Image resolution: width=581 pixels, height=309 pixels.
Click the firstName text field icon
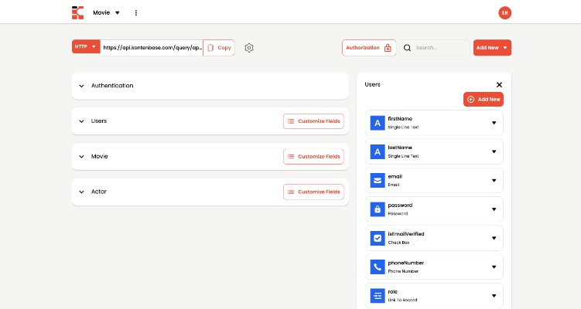[x=377, y=123]
